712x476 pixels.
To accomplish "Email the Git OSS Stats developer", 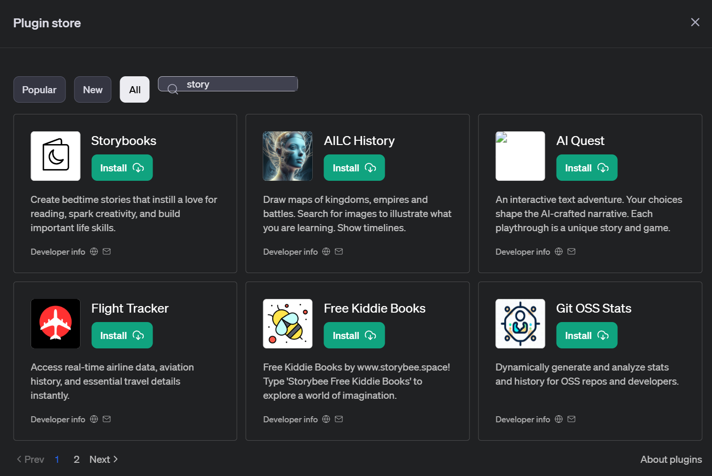I will [571, 419].
